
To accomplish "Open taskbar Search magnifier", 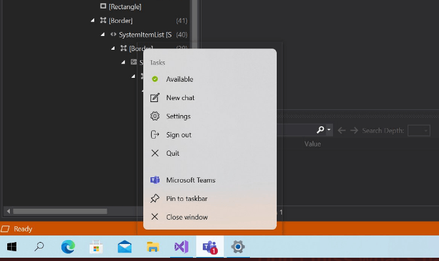I will pyautogui.click(x=39, y=247).
